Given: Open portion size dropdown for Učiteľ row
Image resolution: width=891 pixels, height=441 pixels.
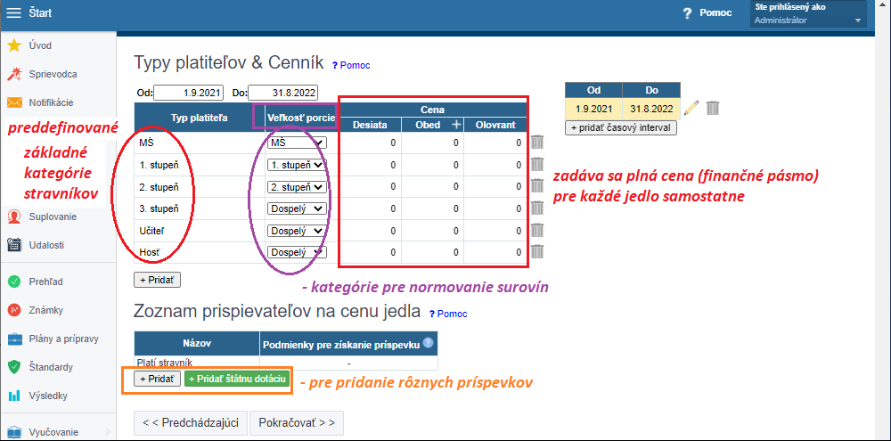Looking at the screenshot, I should tap(298, 231).
